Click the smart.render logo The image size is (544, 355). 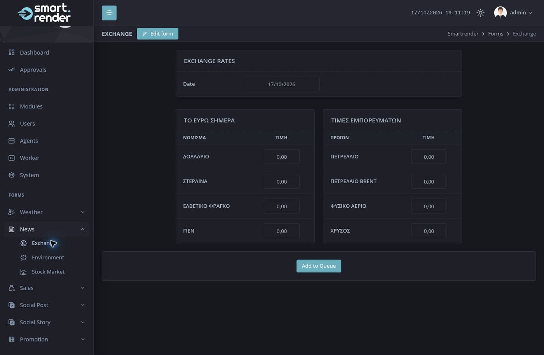point(44,13)
